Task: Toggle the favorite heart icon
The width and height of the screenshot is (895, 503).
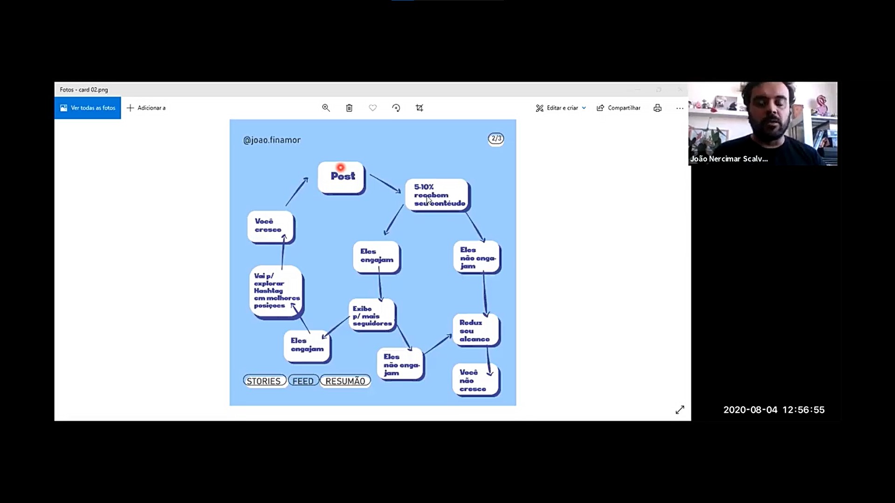Action: tap(372, 108)
